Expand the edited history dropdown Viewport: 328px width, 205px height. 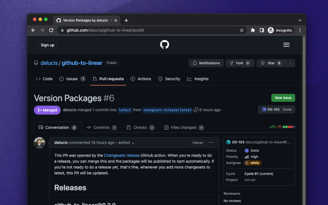tap(126, 143)
